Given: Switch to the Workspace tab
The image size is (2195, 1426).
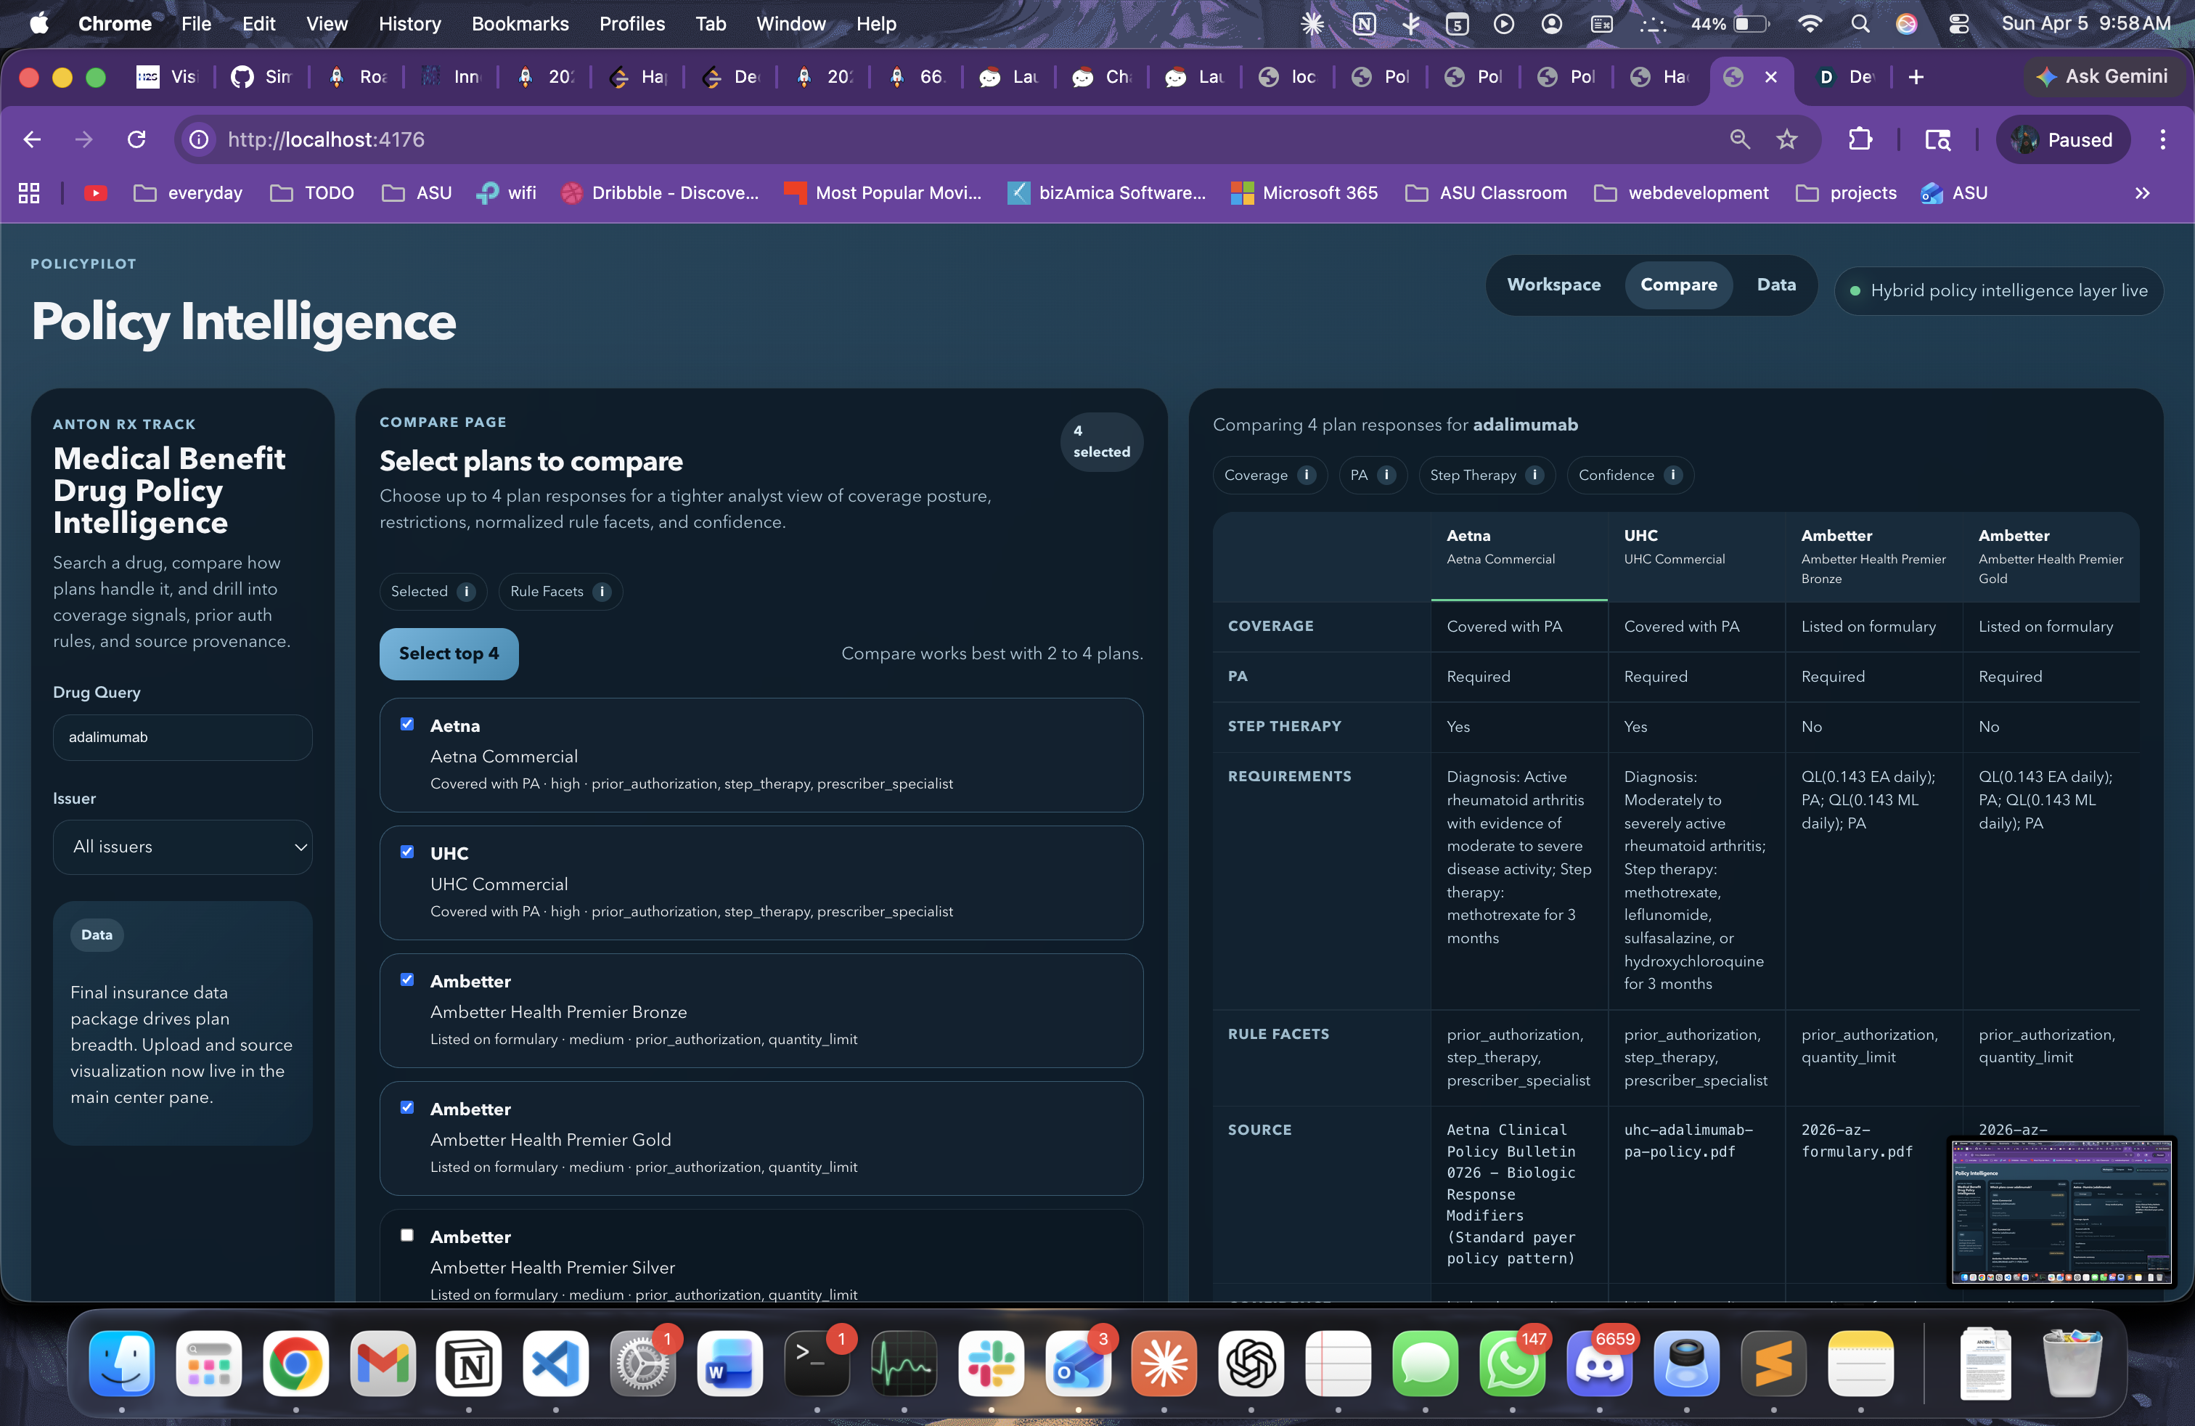Looking at the screenshot, I should pyautogui.click(x=1553, y=284).
